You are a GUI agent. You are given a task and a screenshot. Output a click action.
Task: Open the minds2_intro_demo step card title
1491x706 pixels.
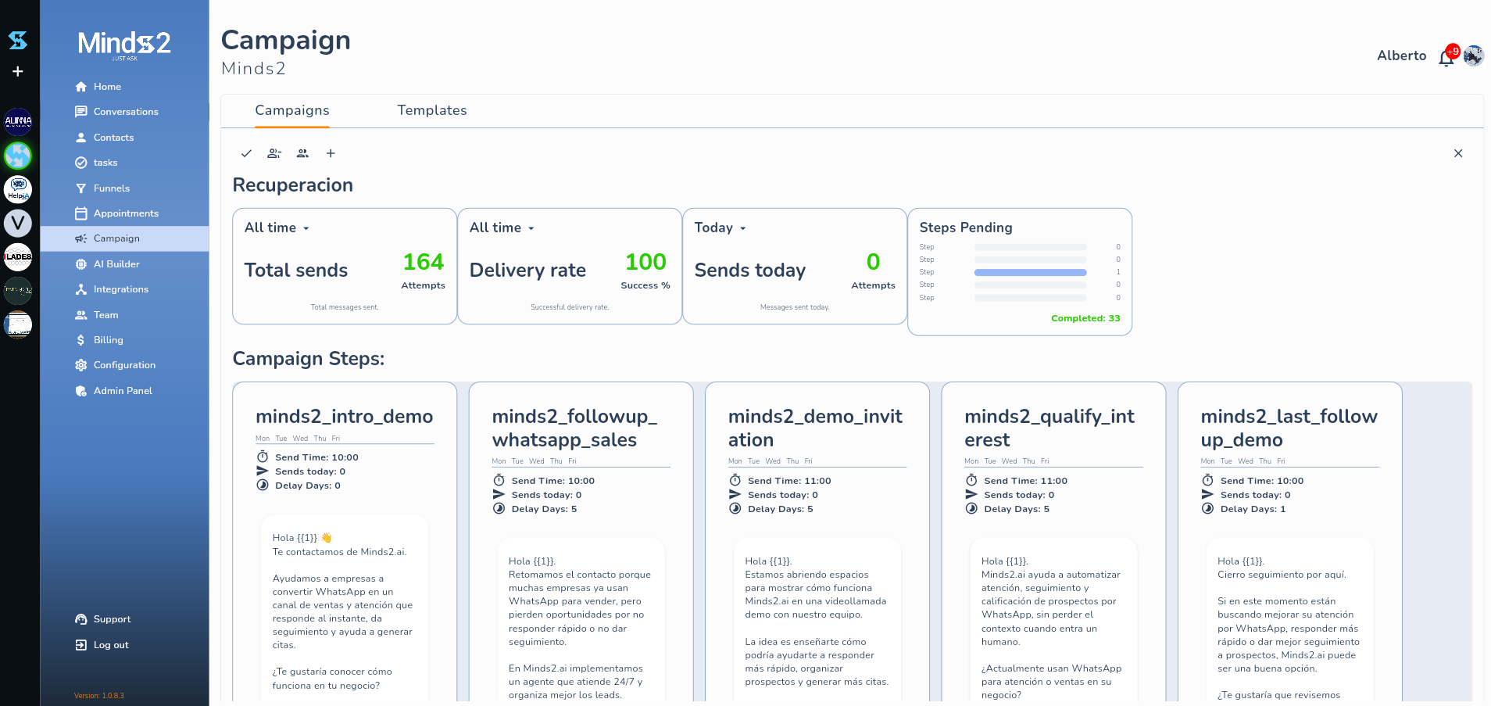pos(344,417)
